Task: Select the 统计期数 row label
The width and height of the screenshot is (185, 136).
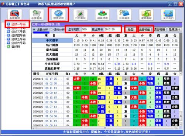Action: [52, 45]
